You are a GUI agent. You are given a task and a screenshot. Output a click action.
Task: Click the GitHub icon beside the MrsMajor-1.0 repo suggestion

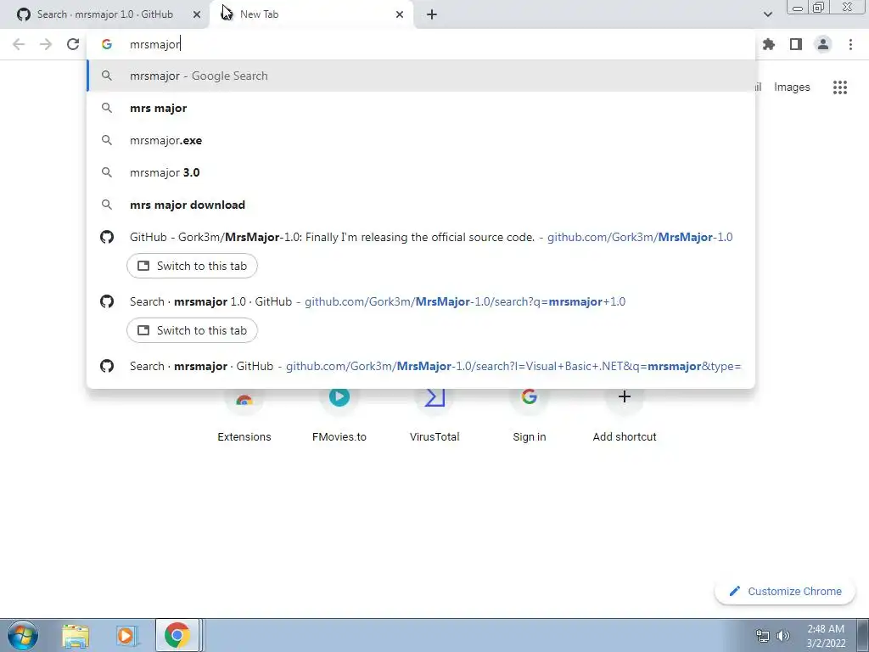pos(107,238)
